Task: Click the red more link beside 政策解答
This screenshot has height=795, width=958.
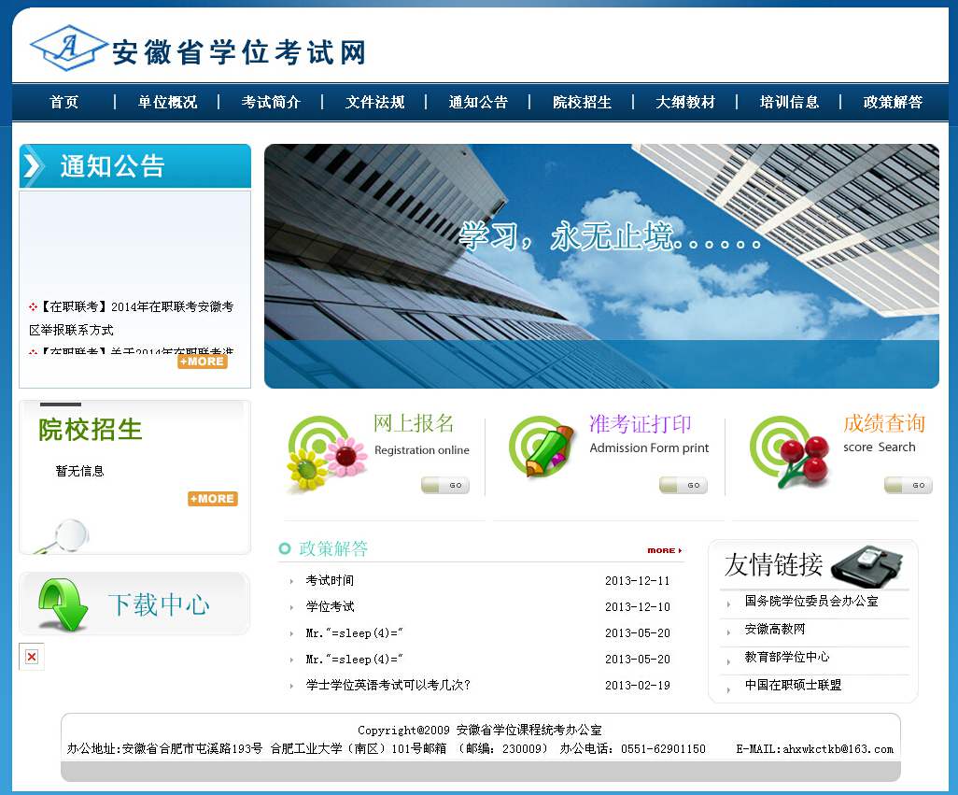Action: click(x=664, y=550)
